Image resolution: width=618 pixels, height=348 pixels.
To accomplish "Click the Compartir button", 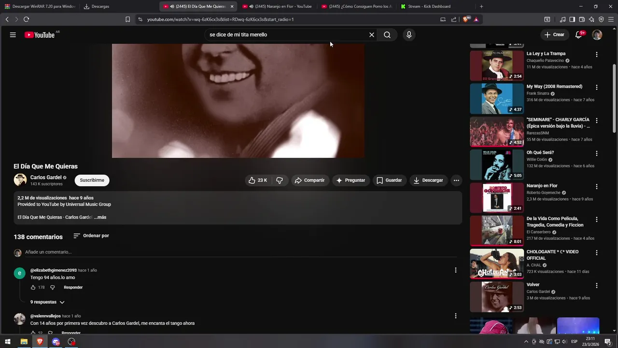I will point(309,180).
